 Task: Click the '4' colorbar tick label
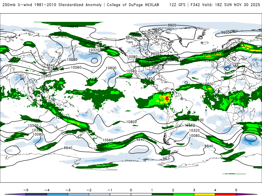point(215,190)
